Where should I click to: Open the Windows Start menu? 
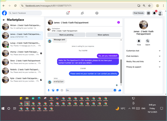pyautogui.click(x=3, y=109)
